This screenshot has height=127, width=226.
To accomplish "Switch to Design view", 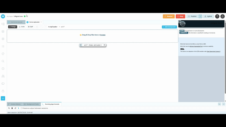I will pos(12,27).
